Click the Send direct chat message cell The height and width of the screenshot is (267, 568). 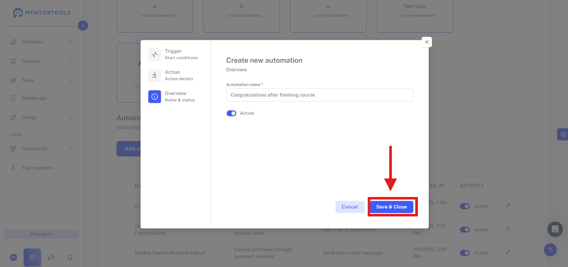click(x=353, y=253)
